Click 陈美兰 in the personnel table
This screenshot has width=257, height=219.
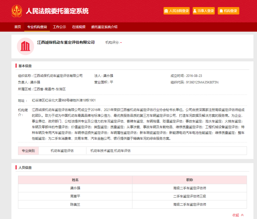tap(75, 205)
